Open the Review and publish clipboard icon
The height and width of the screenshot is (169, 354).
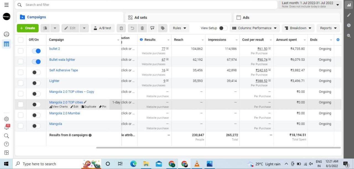[121, 28]
